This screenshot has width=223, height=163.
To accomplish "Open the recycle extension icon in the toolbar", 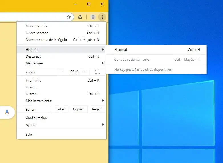I will point(80,17).
